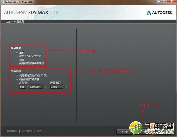Close the Autodesk 3ds Max 2014 installer

coord(172,1)
